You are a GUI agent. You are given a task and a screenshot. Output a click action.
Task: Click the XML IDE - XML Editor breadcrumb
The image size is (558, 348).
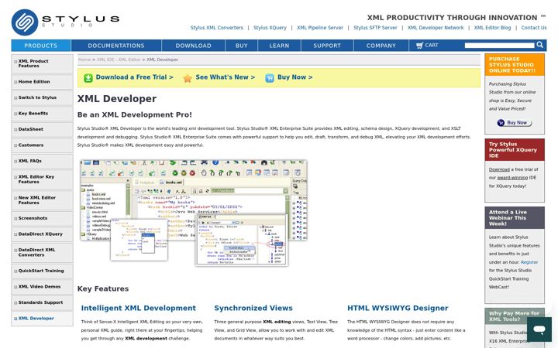point(119,60)
